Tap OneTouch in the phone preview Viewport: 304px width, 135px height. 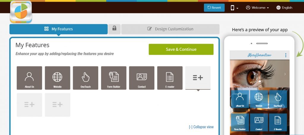[x=278, y=99]
